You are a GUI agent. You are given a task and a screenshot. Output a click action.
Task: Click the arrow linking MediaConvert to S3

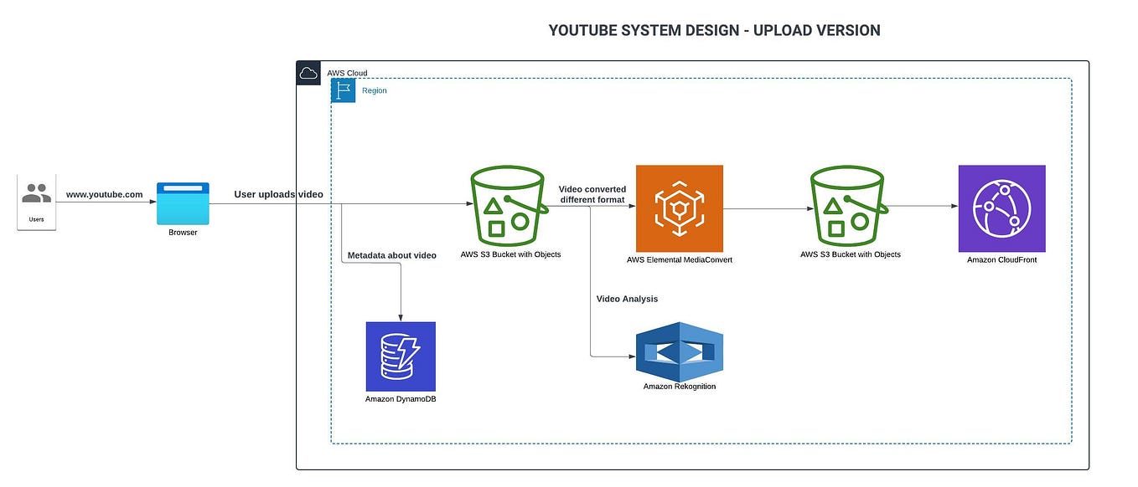point(765,208)
